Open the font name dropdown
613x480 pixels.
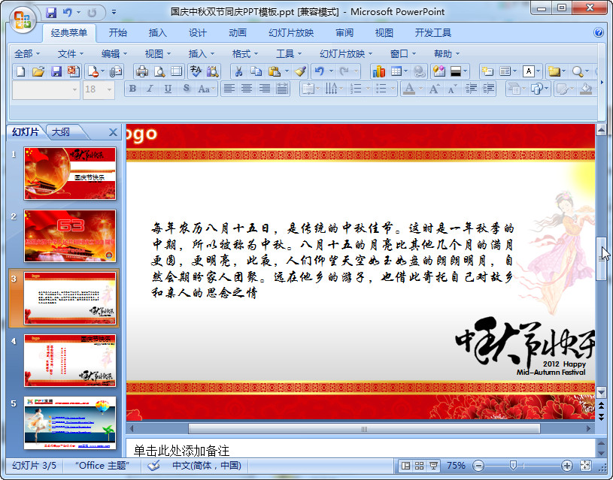coord(74,90)
